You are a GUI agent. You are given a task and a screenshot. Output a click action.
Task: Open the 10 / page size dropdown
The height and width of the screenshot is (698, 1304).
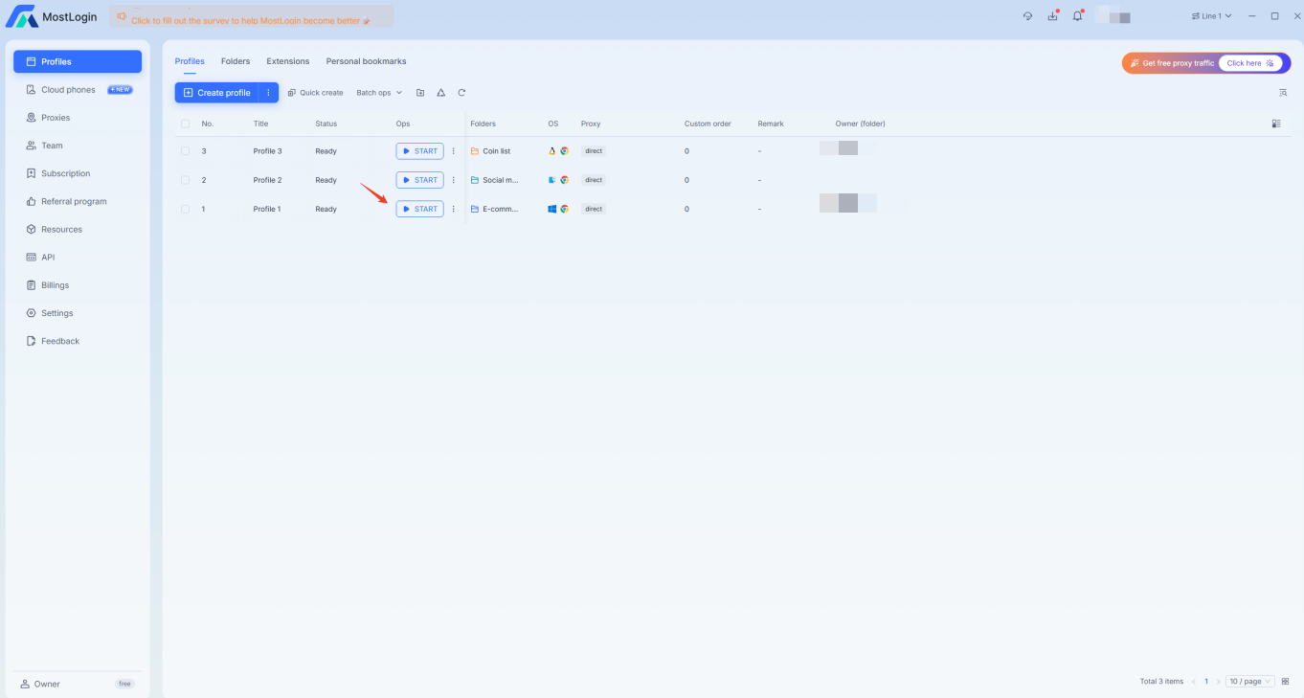click(1249, 682)
